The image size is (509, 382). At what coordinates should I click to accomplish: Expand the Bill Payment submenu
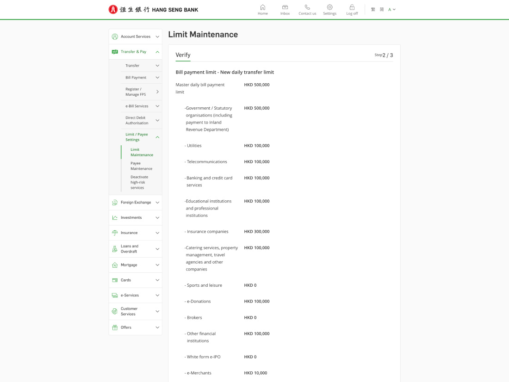(157, 78)
